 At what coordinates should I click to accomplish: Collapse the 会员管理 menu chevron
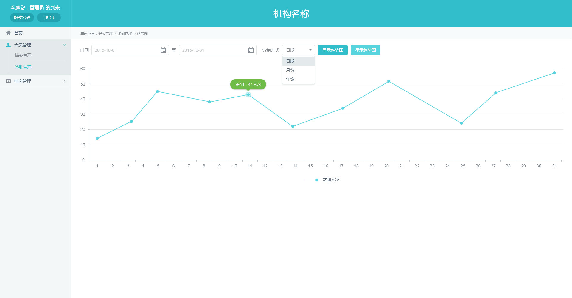[65, 45]
